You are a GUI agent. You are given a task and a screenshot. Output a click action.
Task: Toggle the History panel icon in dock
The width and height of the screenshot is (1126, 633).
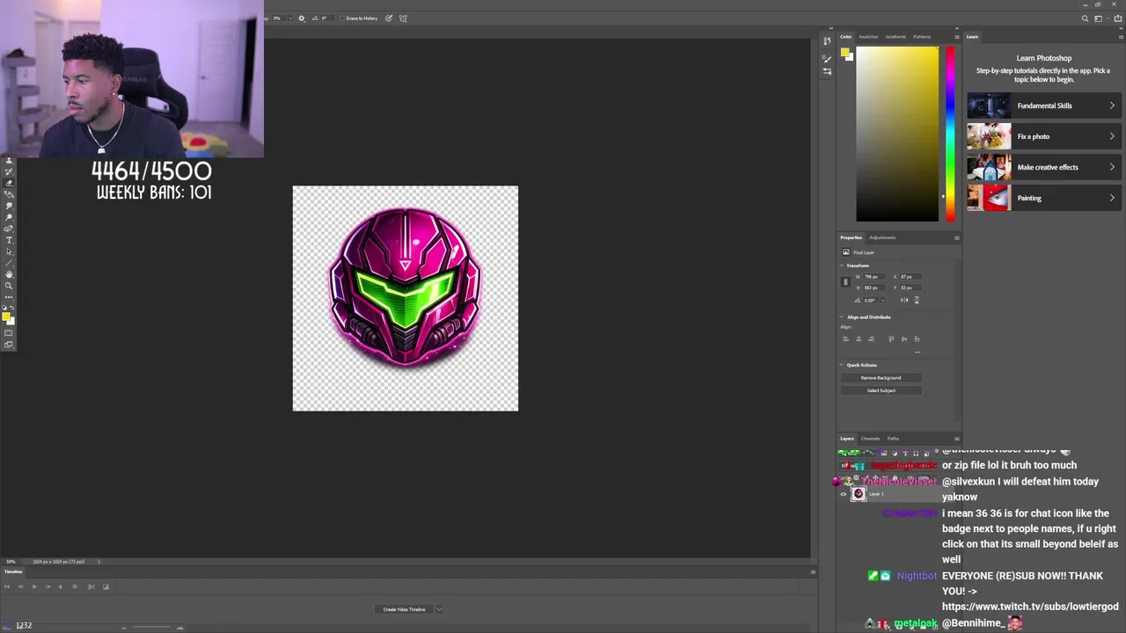tap(827, 40)
